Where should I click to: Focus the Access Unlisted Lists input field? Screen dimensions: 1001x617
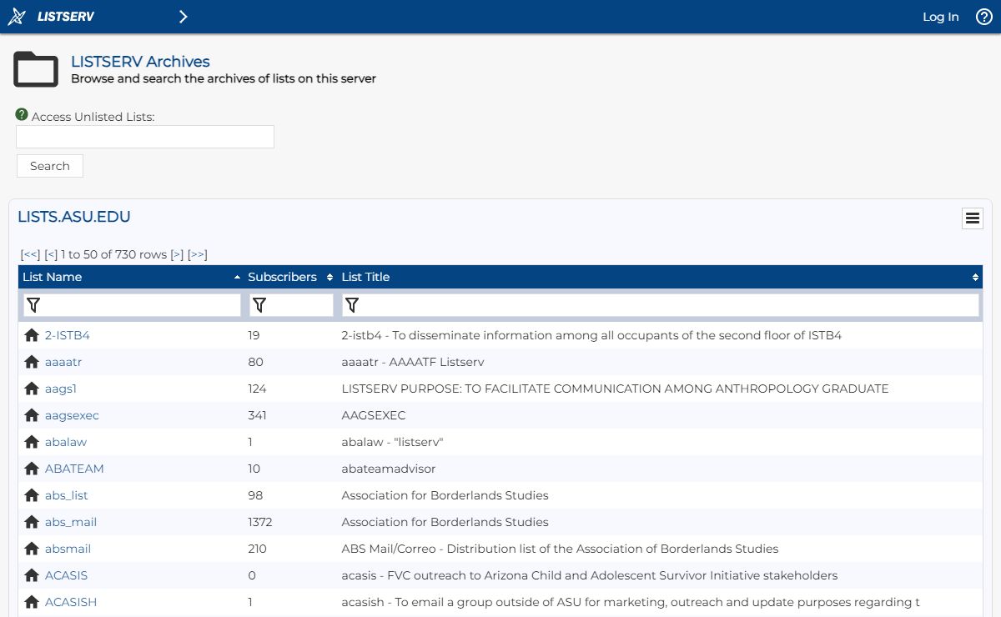click(x=145, y=137)
